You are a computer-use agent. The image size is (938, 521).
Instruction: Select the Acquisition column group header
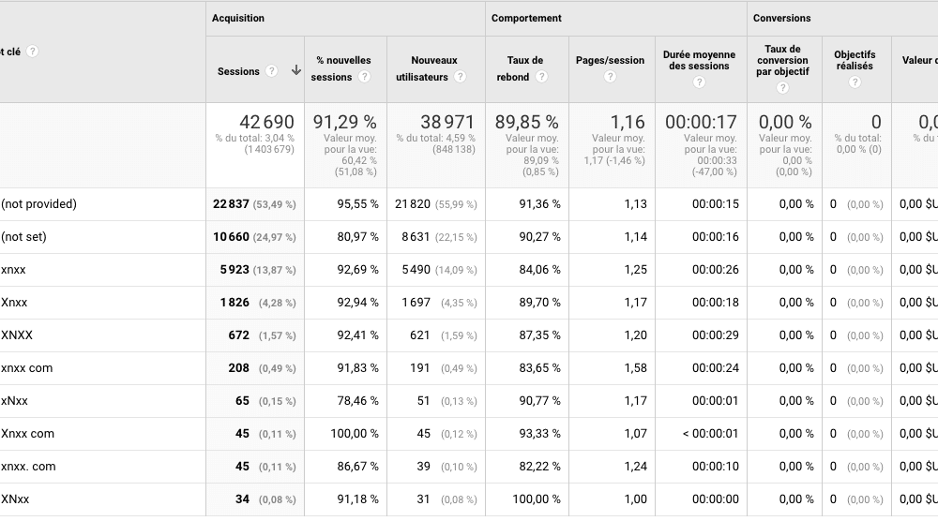click(x=238, y=18)
